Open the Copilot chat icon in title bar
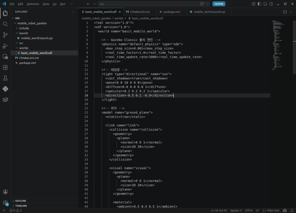The height and width of the screenshot is (213, 296). coord(202,4)
